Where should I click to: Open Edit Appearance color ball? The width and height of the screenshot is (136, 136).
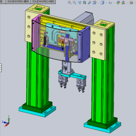click(118, 2)
